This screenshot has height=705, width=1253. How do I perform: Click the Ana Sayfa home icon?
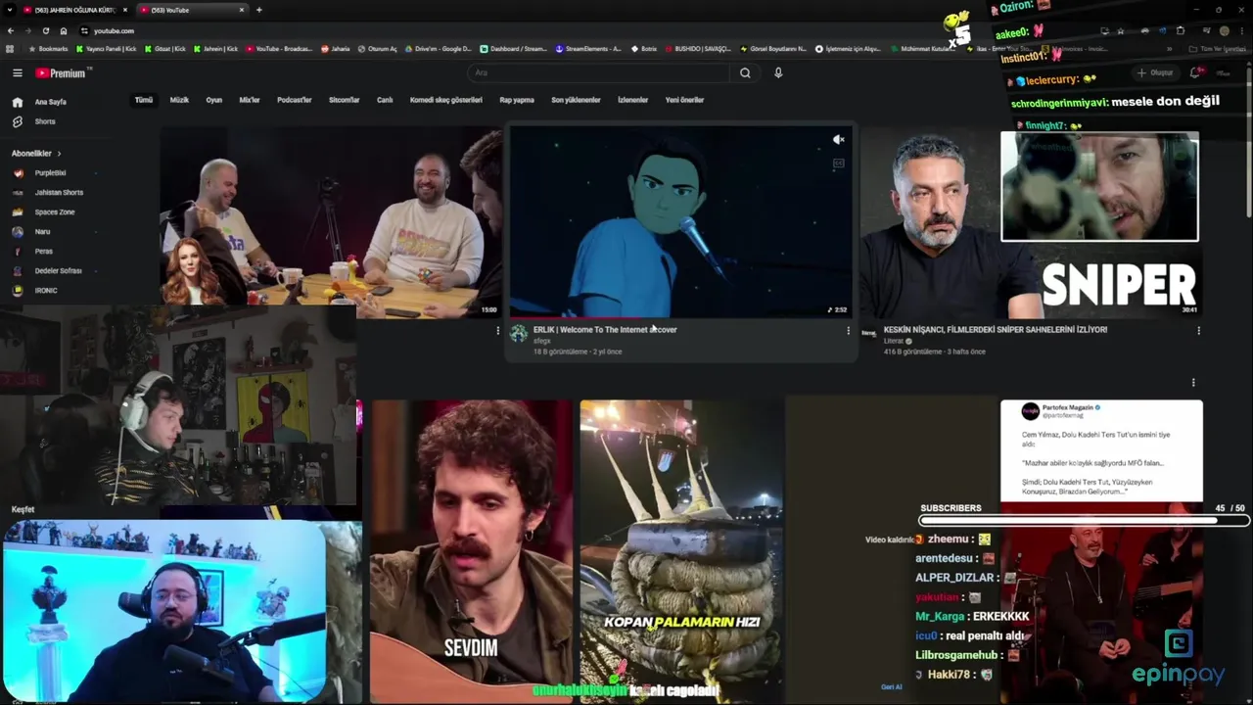coord(18,102)
